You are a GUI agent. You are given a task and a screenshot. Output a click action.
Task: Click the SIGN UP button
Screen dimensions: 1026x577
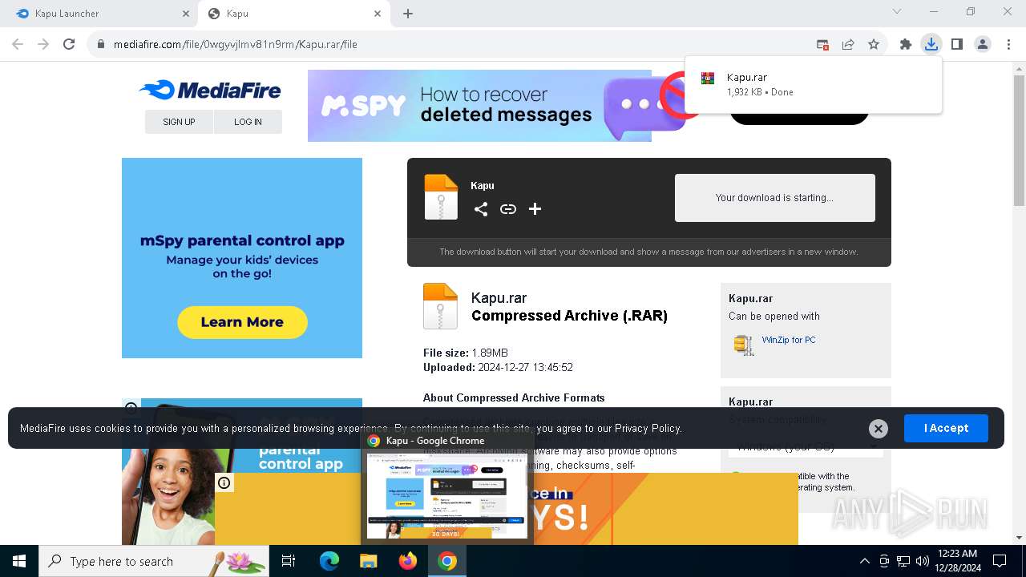[x=179, y=122]
